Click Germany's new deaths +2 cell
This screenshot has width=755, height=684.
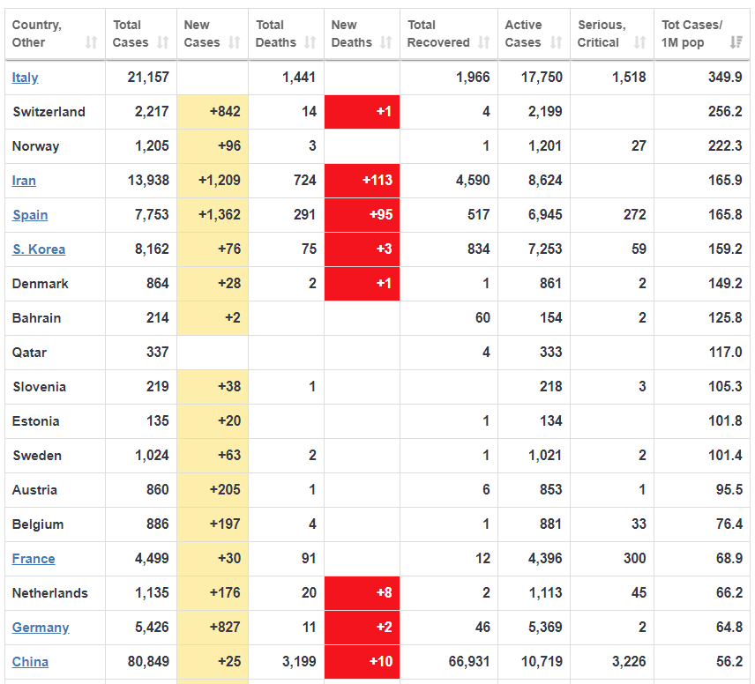pos(363,628)
